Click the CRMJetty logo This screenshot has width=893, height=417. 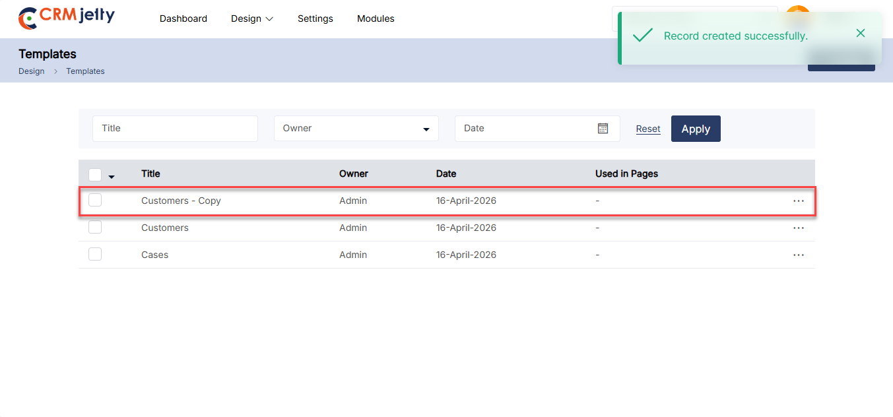pyautogui.click(x=66, y=18)
